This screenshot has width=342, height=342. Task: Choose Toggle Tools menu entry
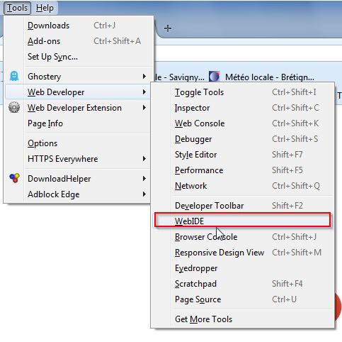[242, 92]
